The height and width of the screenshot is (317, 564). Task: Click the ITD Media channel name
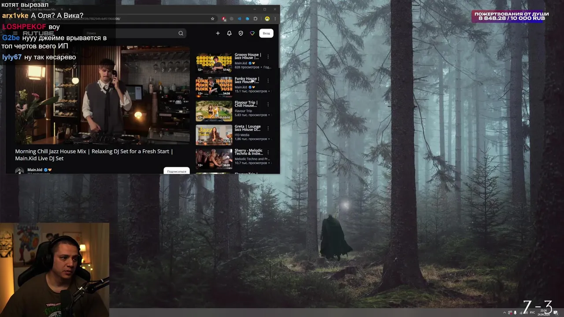pos(242,135)
